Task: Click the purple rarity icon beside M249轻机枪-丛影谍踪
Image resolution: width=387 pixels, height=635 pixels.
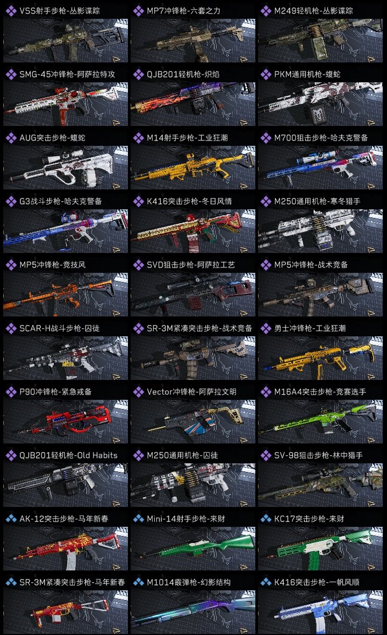Action: click(x=266, y=11)
